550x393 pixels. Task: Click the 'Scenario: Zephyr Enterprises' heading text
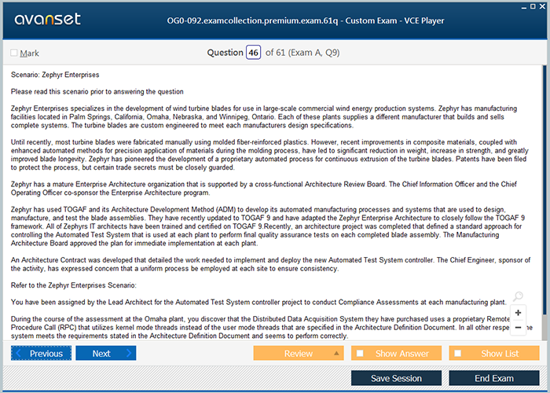pos(55,75)
